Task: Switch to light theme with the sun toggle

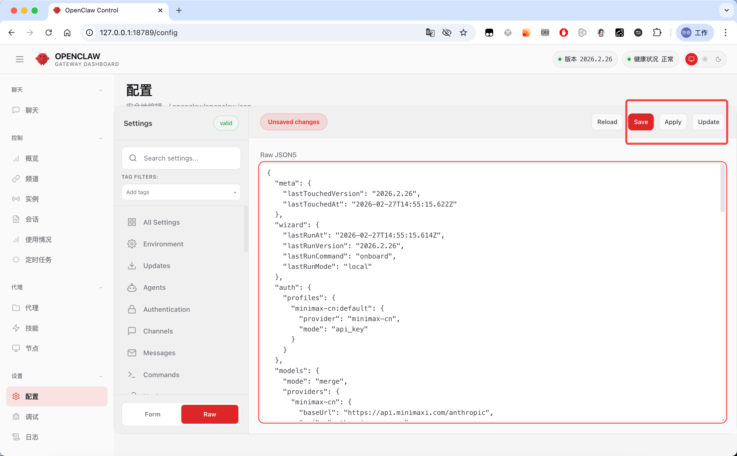Action: (705, 59)
